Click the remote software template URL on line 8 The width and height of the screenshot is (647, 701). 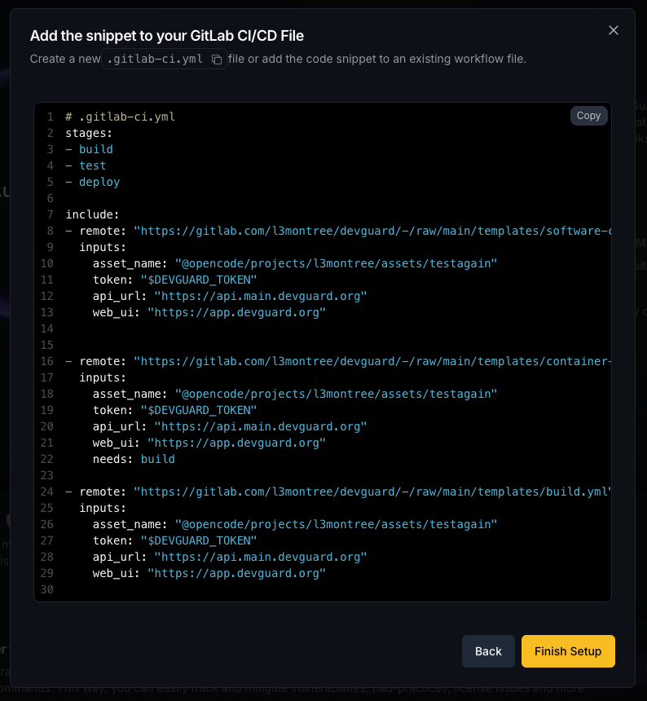click(372, 231)
